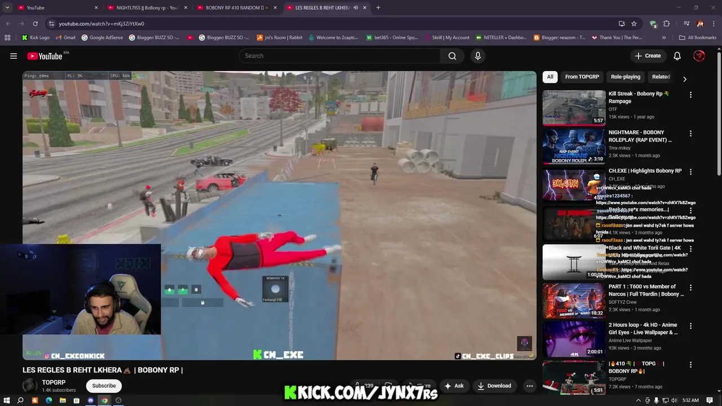Open more actions for CH.EXE Highlights video

pyautogui.click(x=690, y=172)
